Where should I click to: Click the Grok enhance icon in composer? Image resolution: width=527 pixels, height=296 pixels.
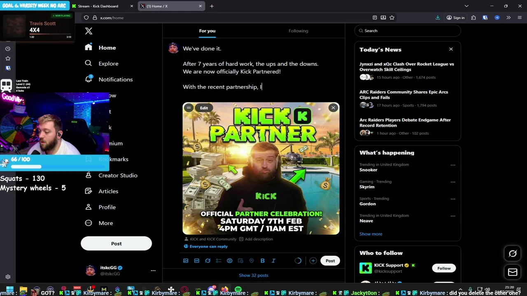click(208, 261)
